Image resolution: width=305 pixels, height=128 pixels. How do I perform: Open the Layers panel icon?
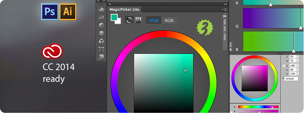pos(101,33)
